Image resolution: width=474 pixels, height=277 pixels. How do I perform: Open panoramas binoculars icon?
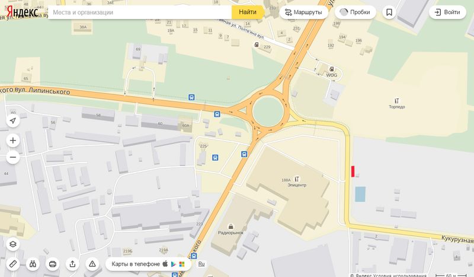[x=33, y=264]
